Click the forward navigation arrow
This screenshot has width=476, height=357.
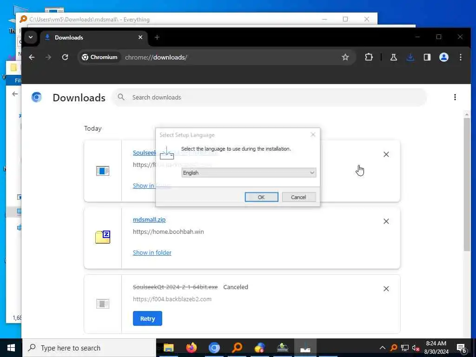(x=48, y=57)
